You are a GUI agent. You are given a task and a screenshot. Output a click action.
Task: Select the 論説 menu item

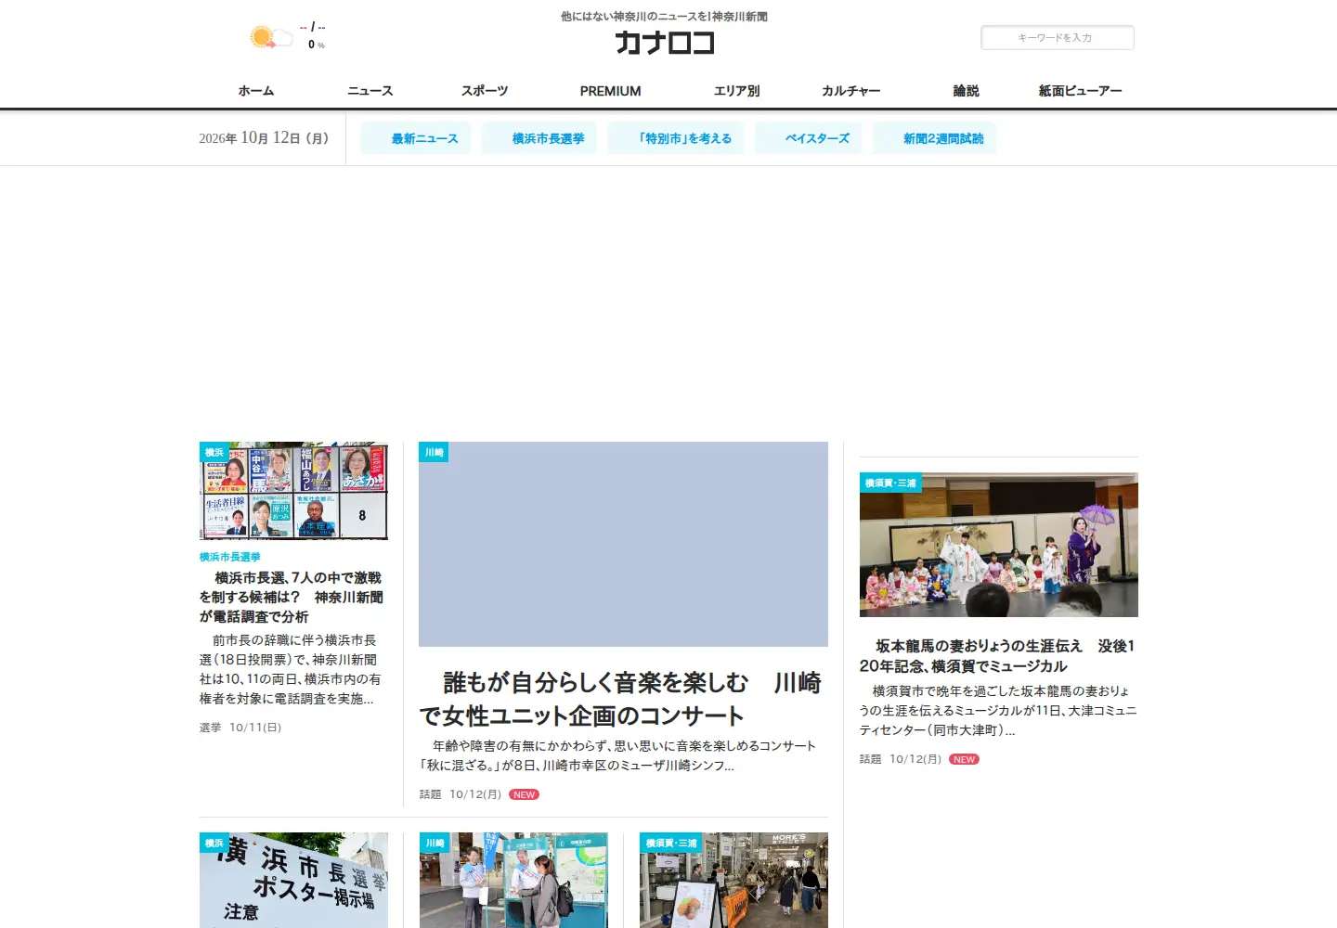(966, 91)
